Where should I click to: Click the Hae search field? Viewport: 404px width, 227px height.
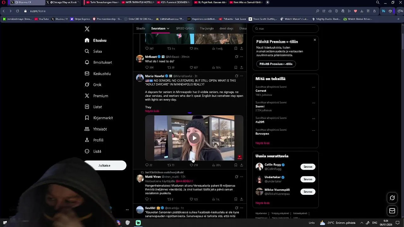click(x=286, y=29)
